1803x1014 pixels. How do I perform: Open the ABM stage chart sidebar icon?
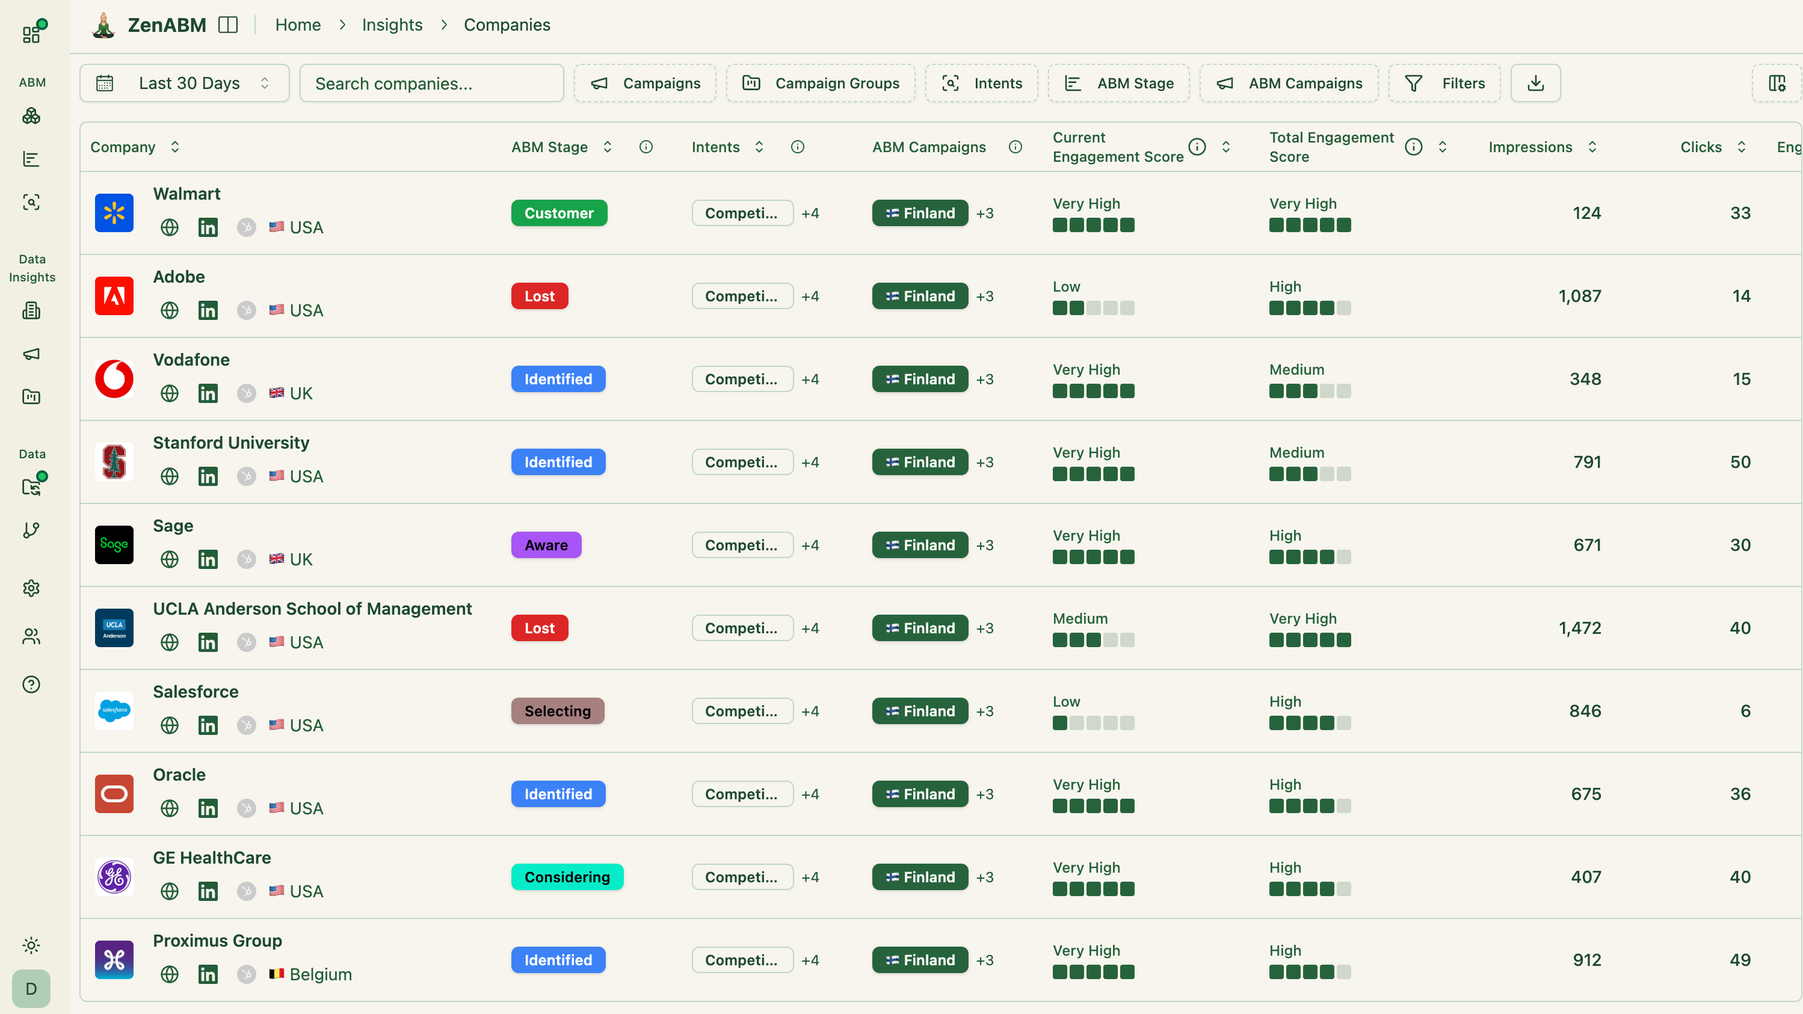pyautogui.click(x=31, y=159)
